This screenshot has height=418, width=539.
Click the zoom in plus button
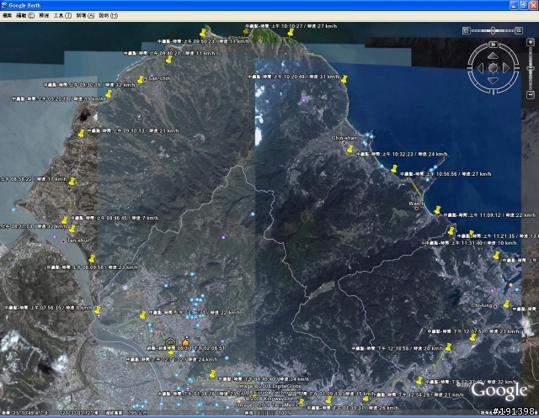click(x=531, y=42)
